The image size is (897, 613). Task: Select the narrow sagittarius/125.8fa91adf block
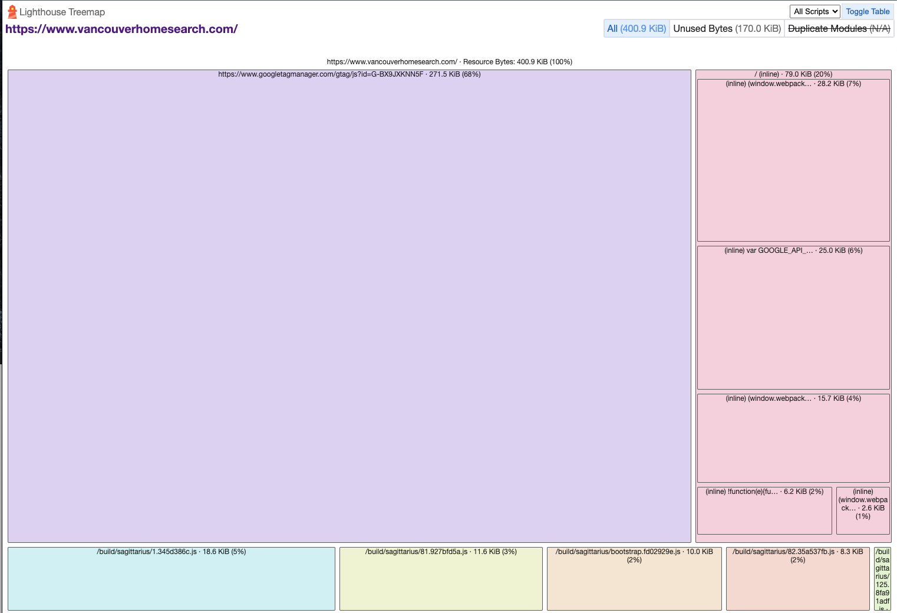[882, 579]
